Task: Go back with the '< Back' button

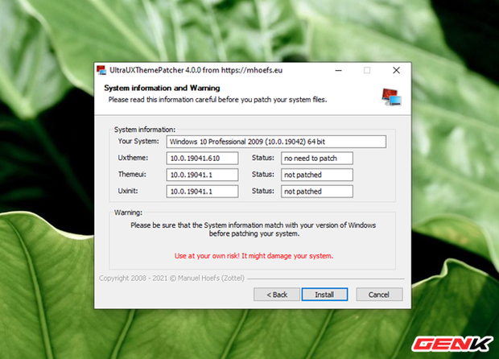Action: [x=276, y=295]
